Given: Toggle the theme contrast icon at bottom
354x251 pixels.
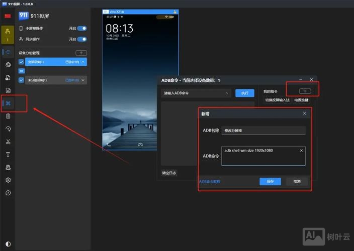Looking at the screenshot, I should point(8,244).
